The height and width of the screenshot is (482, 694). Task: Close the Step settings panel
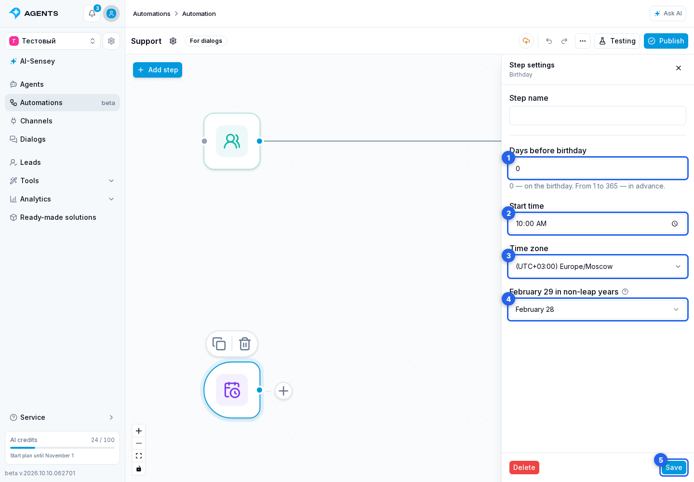(x=679, y=68)
